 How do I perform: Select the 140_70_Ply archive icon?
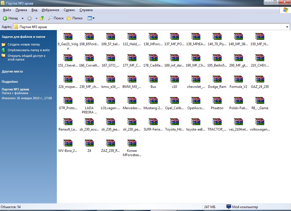[x=217, y=36]
